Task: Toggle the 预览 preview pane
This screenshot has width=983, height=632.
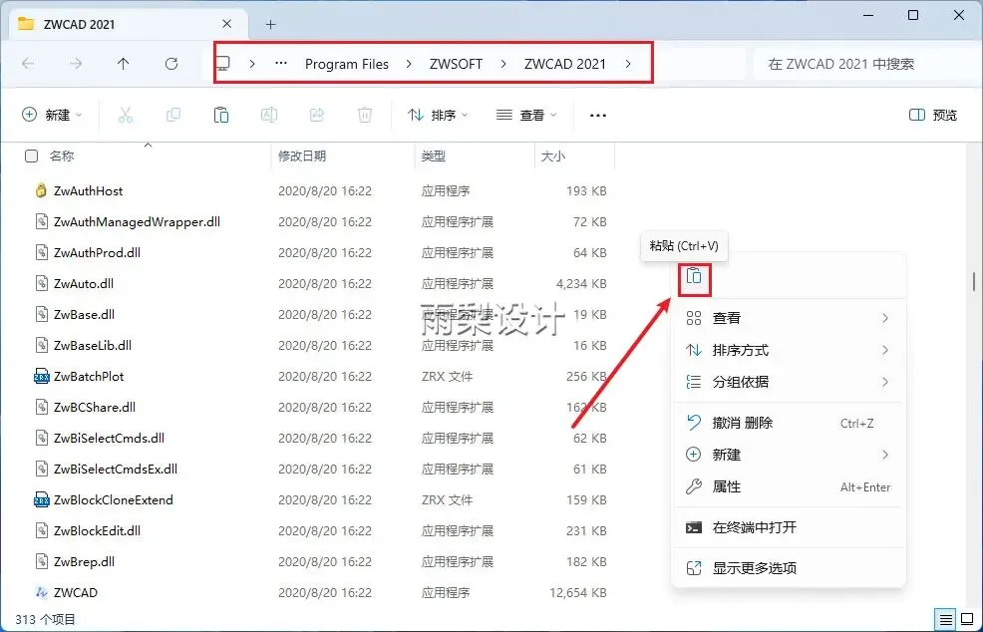Action: (933, 115)
